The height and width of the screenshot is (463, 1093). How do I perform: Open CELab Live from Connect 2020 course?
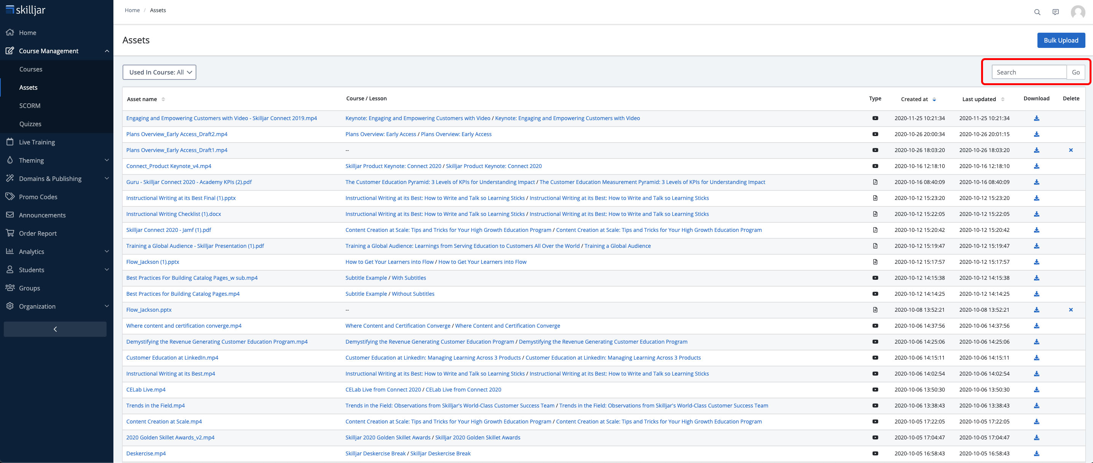tap(383, 390)
